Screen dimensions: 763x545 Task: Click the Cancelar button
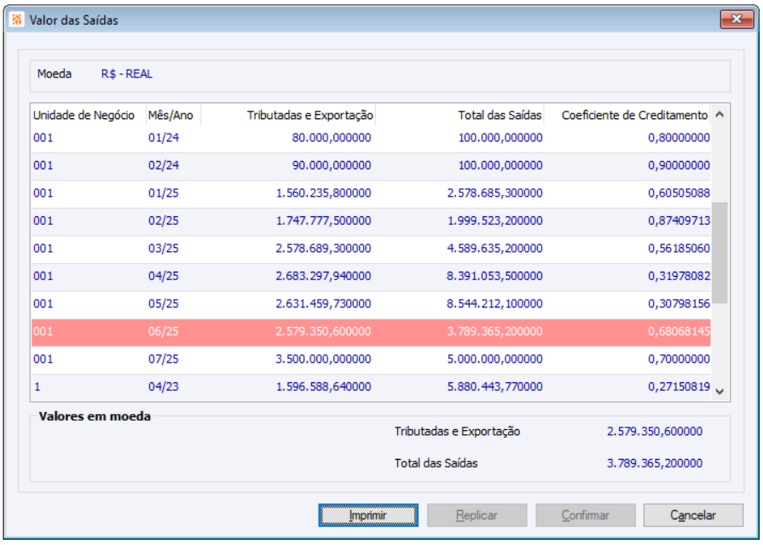click(693, 515)
